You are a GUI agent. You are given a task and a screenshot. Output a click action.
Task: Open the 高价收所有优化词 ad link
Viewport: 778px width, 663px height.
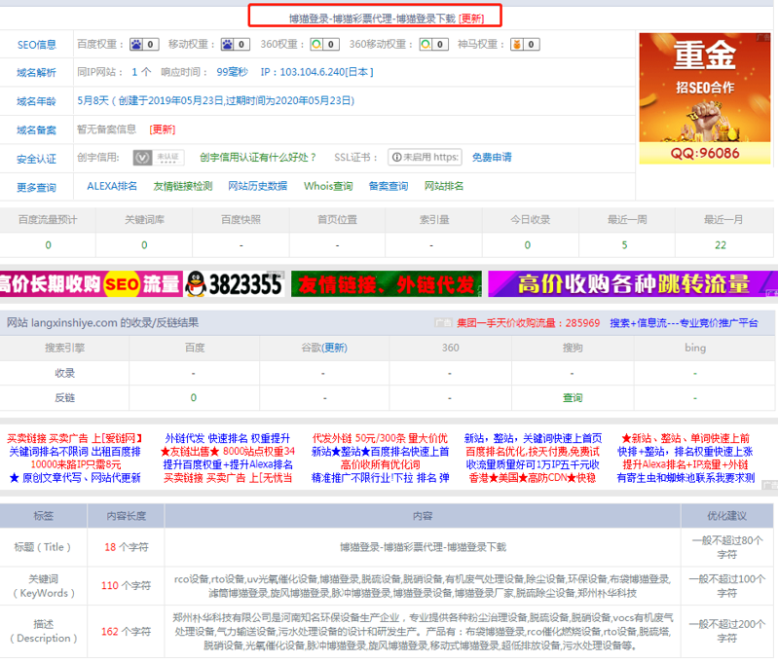[x=380, y=465]
